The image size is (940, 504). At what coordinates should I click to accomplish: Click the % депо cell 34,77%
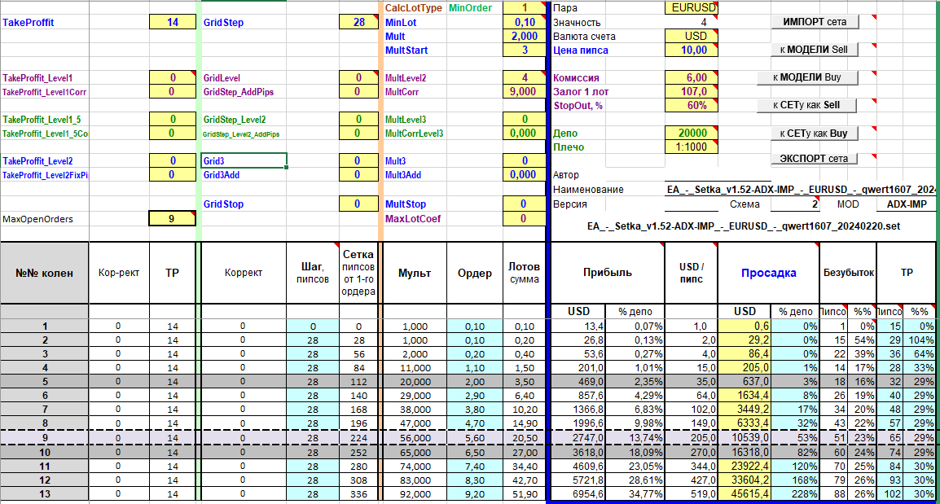[x=635, y=493]
